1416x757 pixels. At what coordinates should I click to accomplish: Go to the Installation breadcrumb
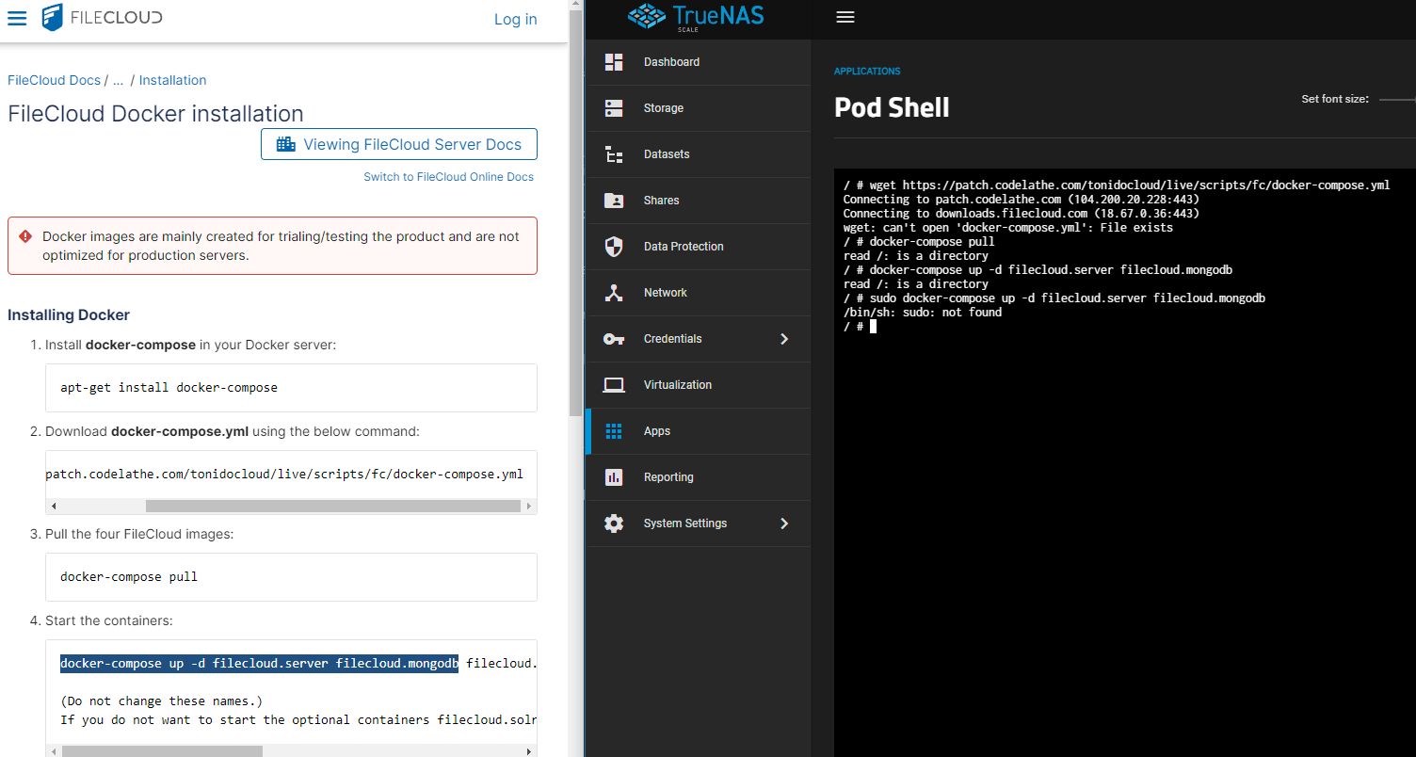coord(172,80)
